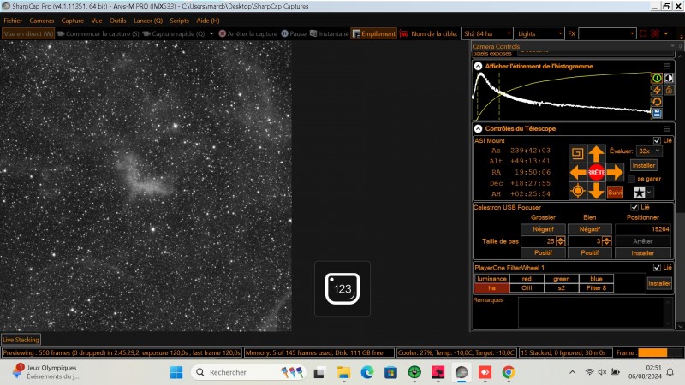This screenshot has width=685, height=385.
Task: Open histogram panel hamburger menu
Action: coord(667,67)
